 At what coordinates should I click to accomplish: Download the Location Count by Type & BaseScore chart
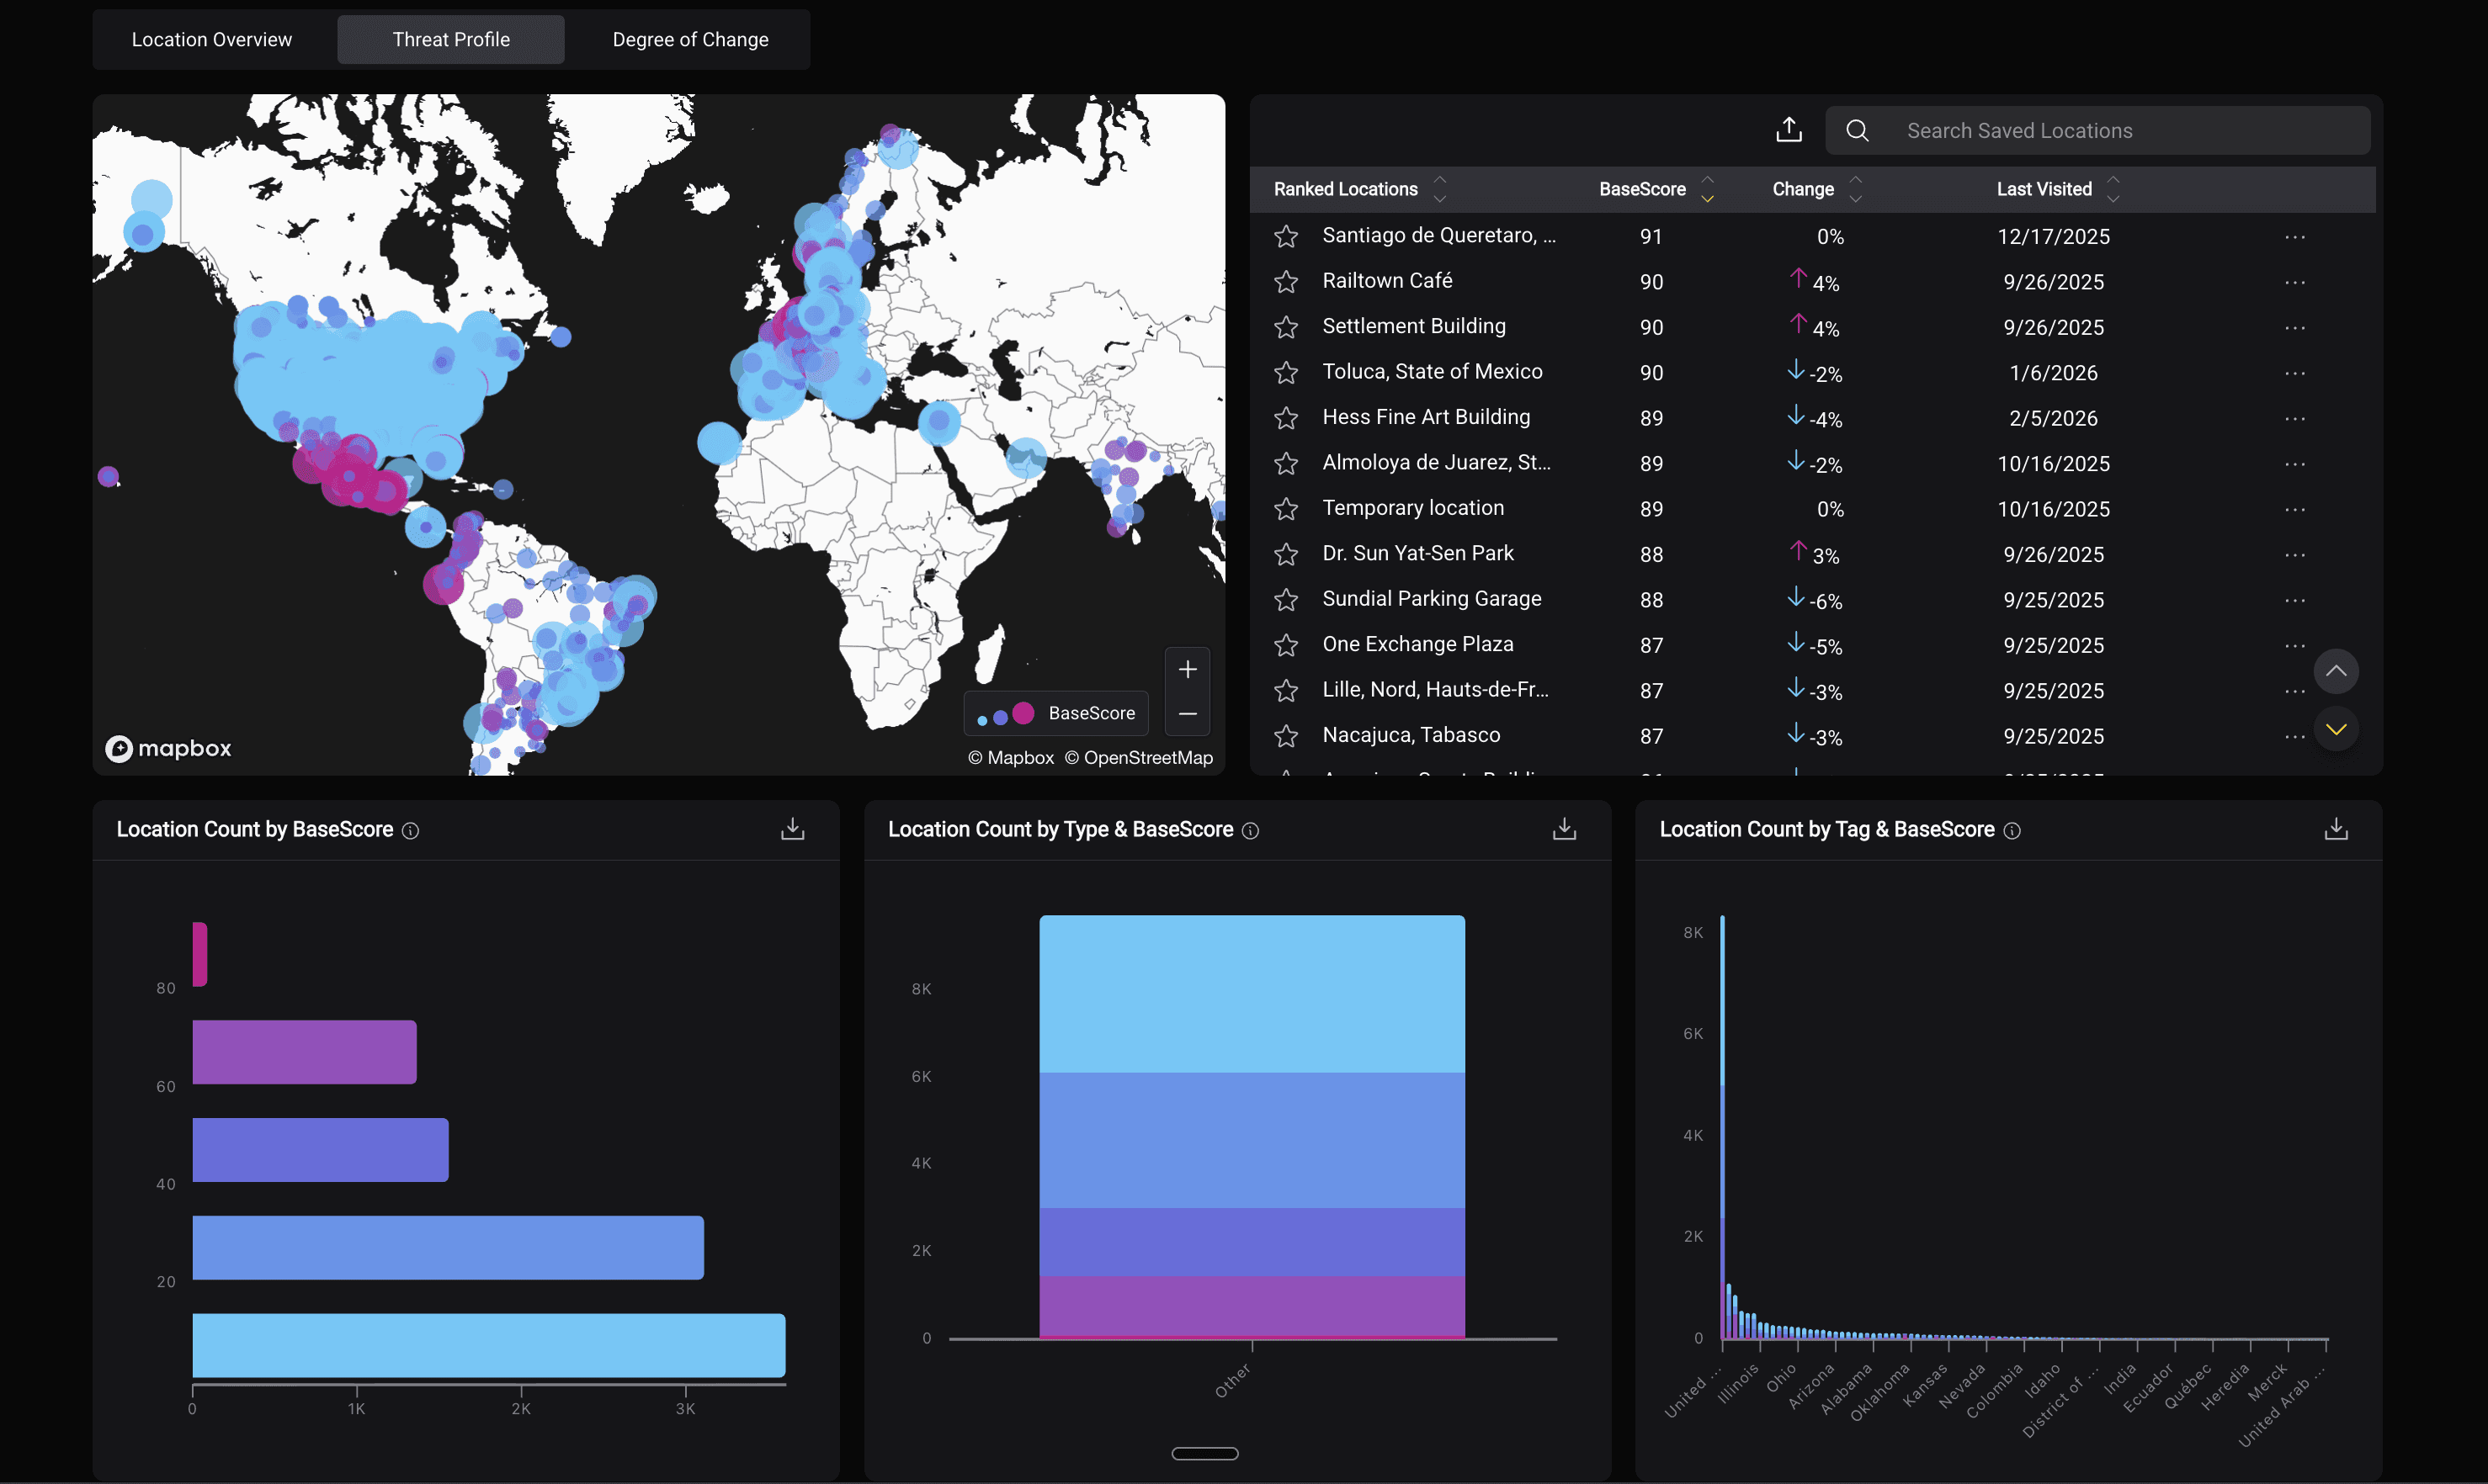[x=1563, y=828]
